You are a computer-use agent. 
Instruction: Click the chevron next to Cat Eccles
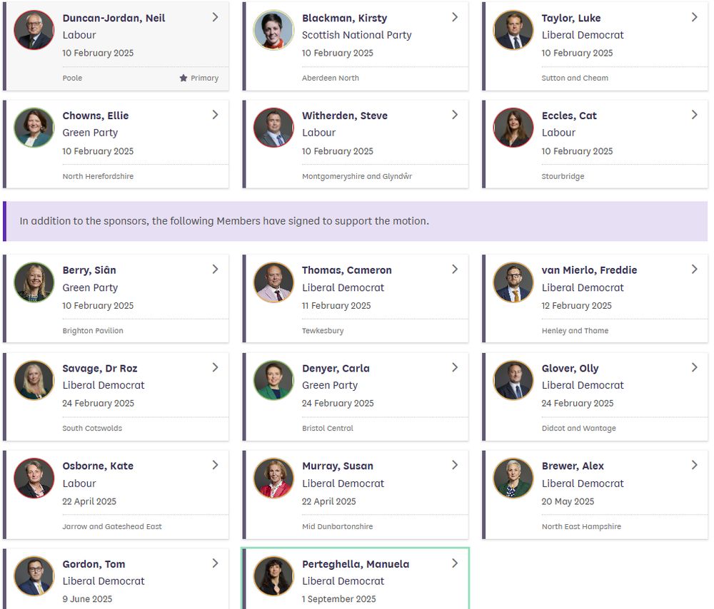click(694, 115)
